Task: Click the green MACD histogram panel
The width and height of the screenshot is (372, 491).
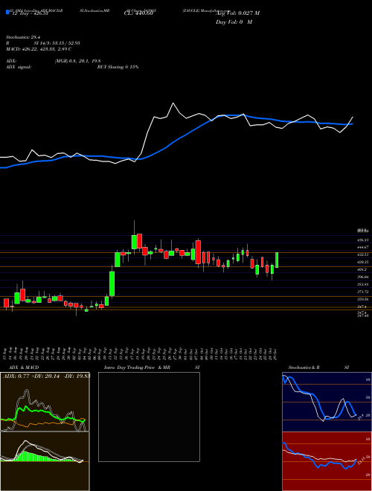Action: 45,461
